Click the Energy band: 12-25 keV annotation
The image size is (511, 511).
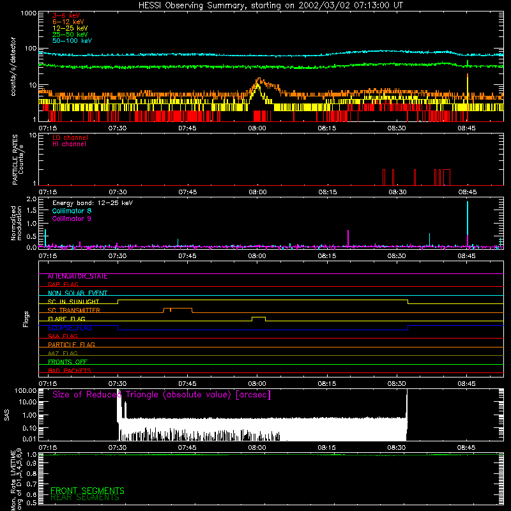pos(93,203)
